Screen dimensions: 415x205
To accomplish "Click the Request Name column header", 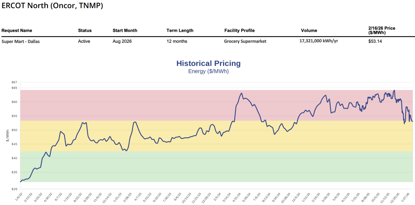I will [x=17, y=30].
